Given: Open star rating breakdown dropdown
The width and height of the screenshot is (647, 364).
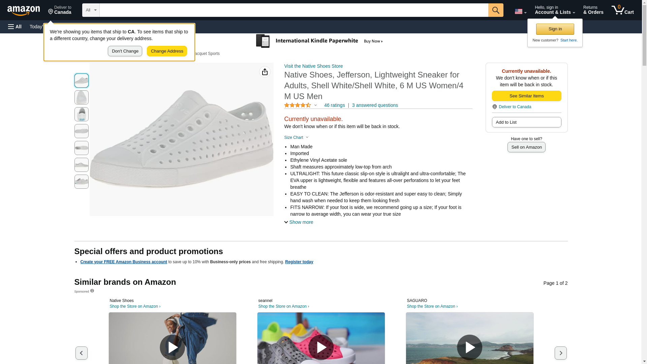Looking at the screenshot, I should pyautogui.click(x=316, y=105).
